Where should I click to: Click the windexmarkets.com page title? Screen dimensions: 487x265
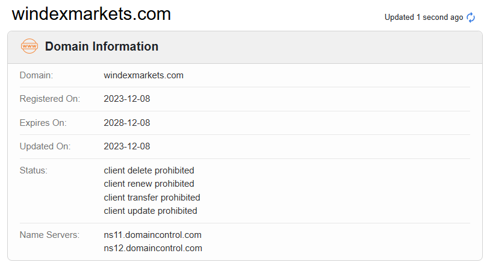tap(92, 14)
